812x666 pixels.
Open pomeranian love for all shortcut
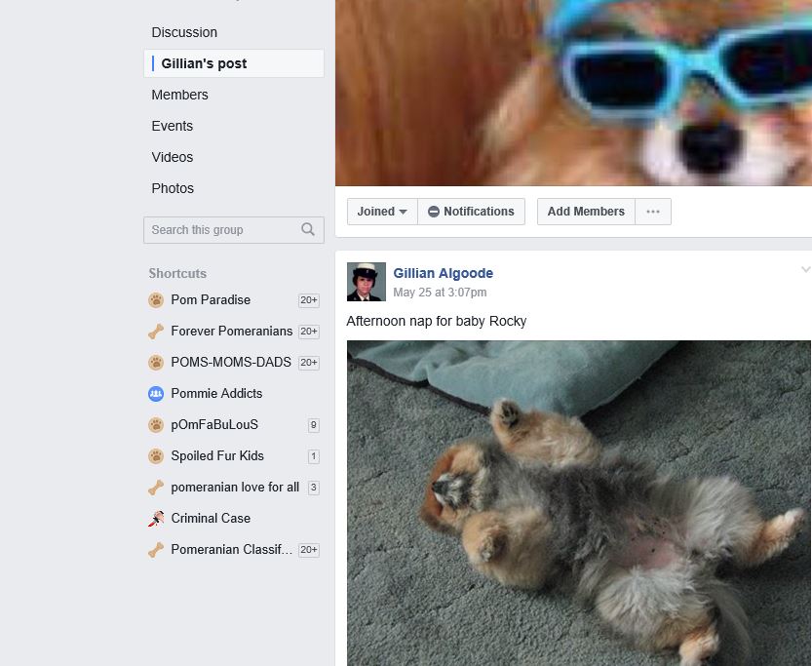point(235,488)
